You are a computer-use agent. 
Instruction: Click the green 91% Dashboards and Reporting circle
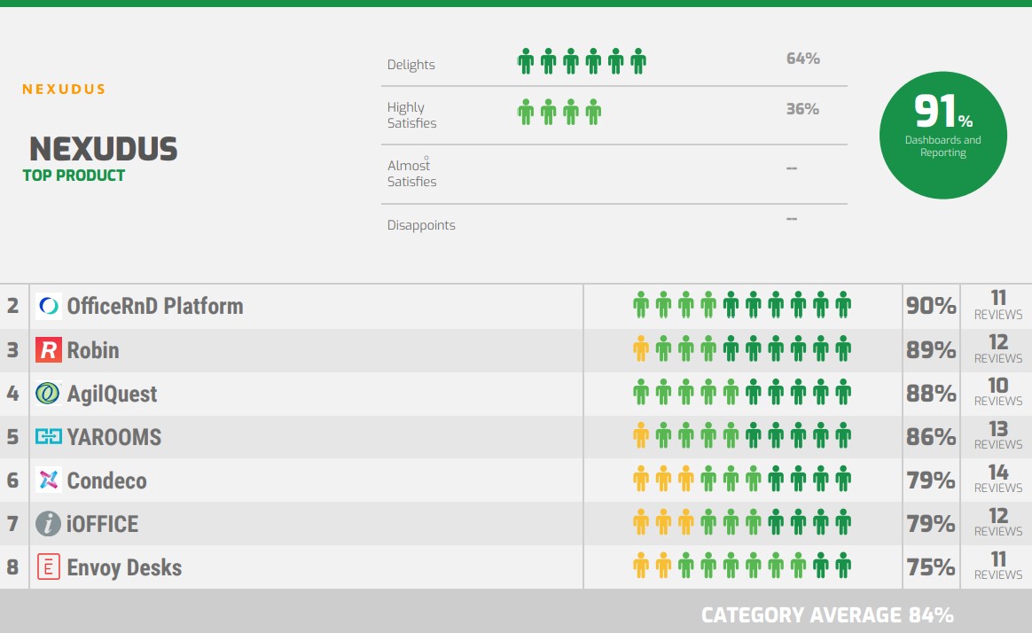943,135
